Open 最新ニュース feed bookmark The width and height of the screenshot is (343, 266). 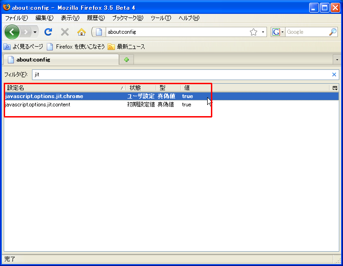[126, 47]
